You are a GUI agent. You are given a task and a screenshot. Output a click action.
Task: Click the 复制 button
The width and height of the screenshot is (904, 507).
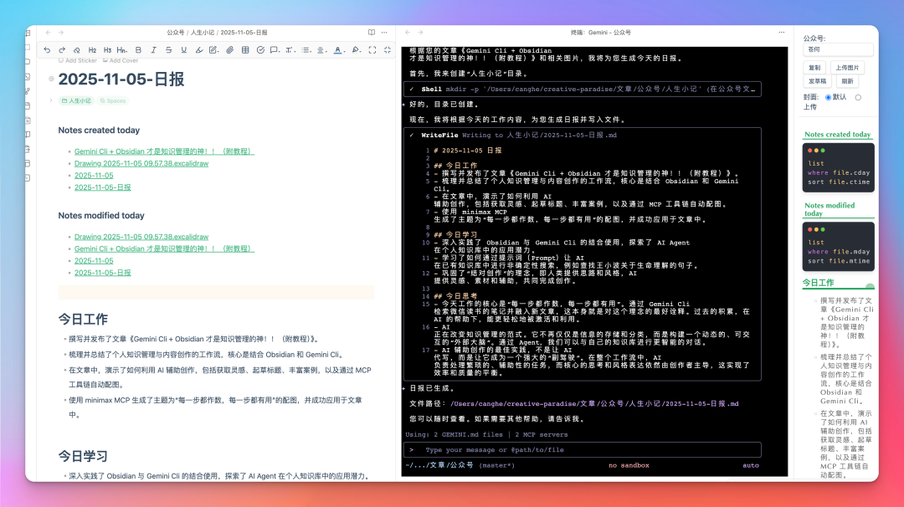(814, 68)
